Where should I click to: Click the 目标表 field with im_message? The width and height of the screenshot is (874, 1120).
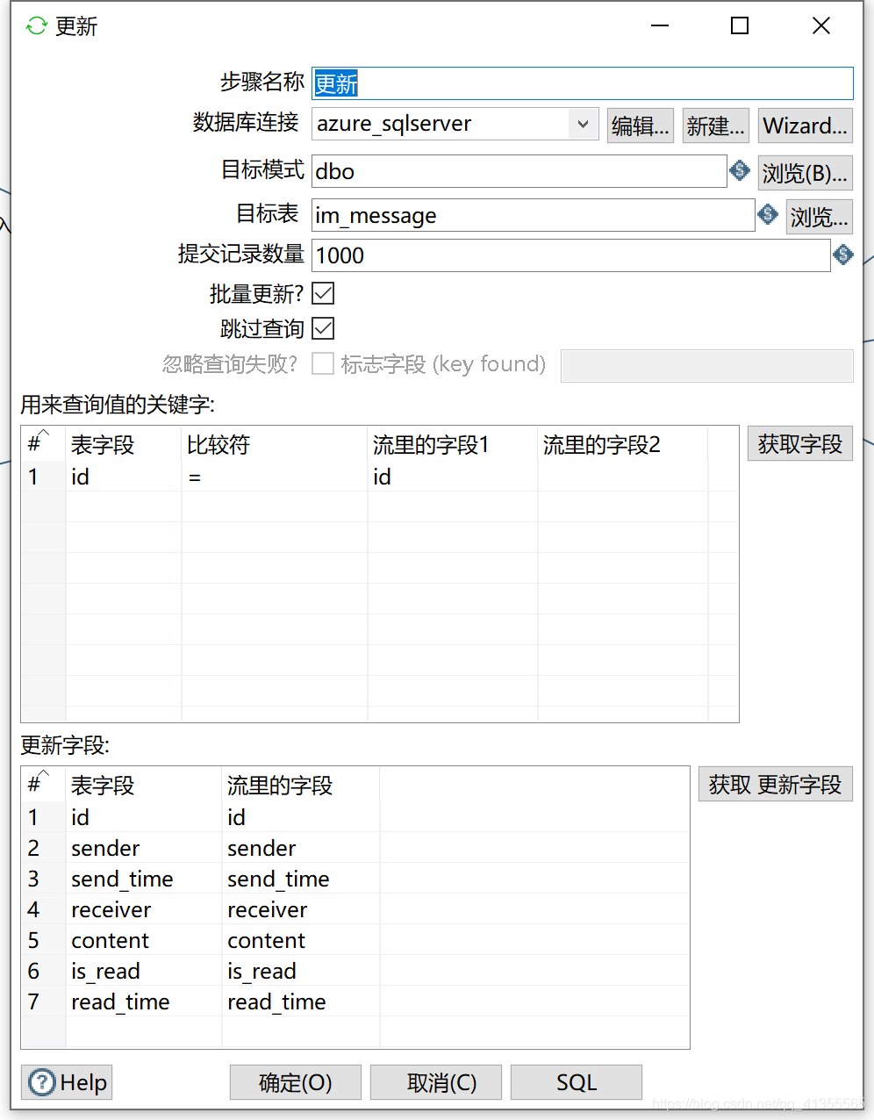tap(534, 215)
